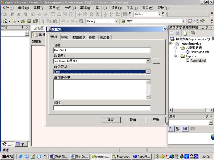Click the Add New Item icon
The height and width of the screenshot is (160, 214).
(x=14, y=21)
